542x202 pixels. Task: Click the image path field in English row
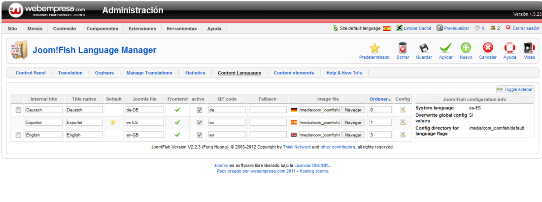coord(319,135)
